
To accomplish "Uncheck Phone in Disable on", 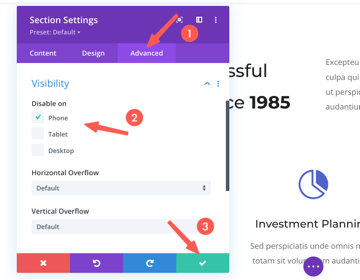I will tap(38, 117).
